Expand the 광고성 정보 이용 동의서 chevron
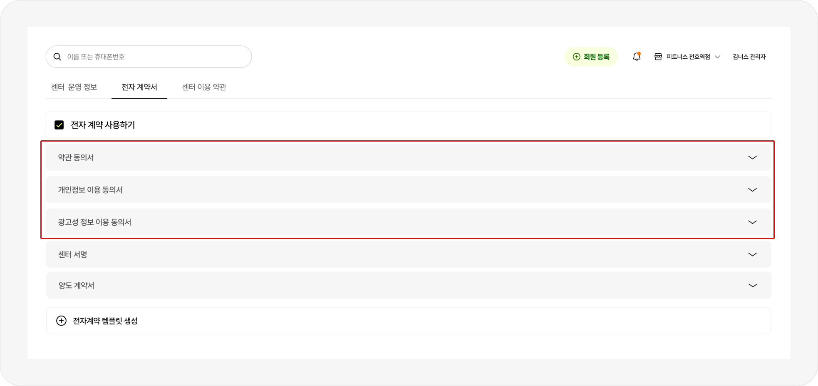Viewport: 818px width, 386px height. 752,222
